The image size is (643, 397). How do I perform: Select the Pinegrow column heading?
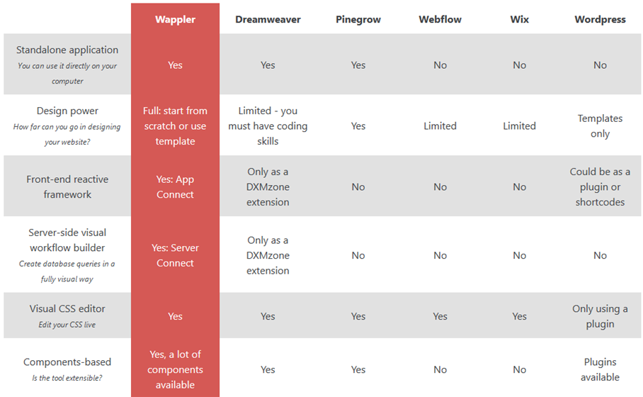pyautogui.click(x=358, y=19)
